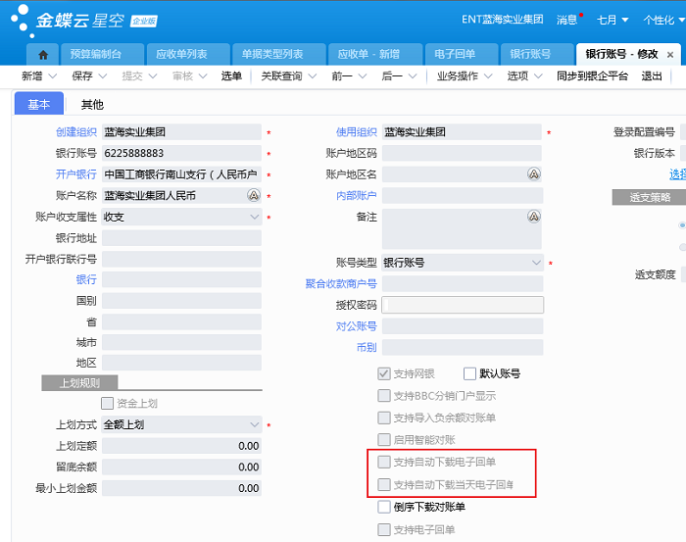Viewport: 686px width, 542px height.
Task: Open the home page tab icon
Action: pyautogui.click(x=42, y=55)
